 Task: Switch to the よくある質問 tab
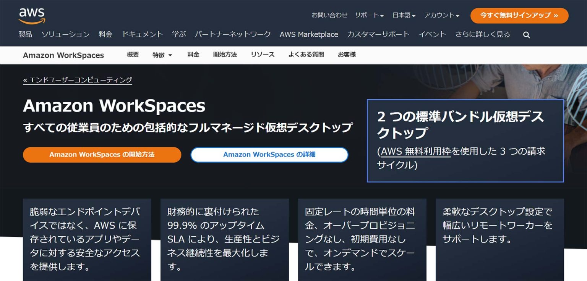pyautogui.click(x=306, y=55)
